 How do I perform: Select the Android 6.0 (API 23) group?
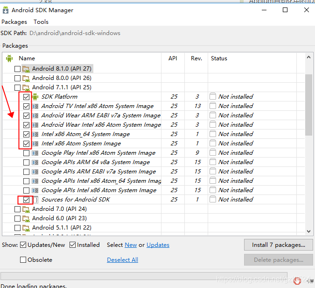[59, 218]
